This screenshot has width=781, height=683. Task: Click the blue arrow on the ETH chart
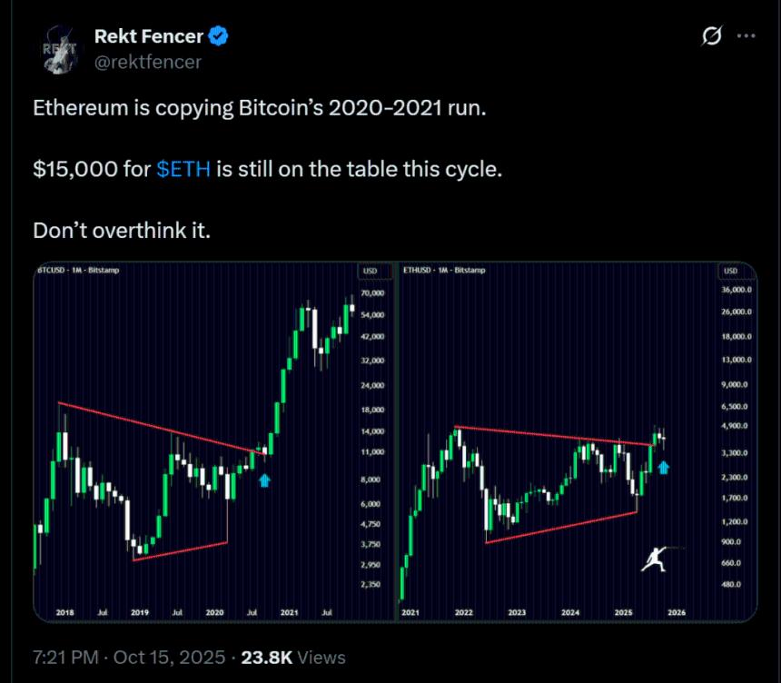664,468
